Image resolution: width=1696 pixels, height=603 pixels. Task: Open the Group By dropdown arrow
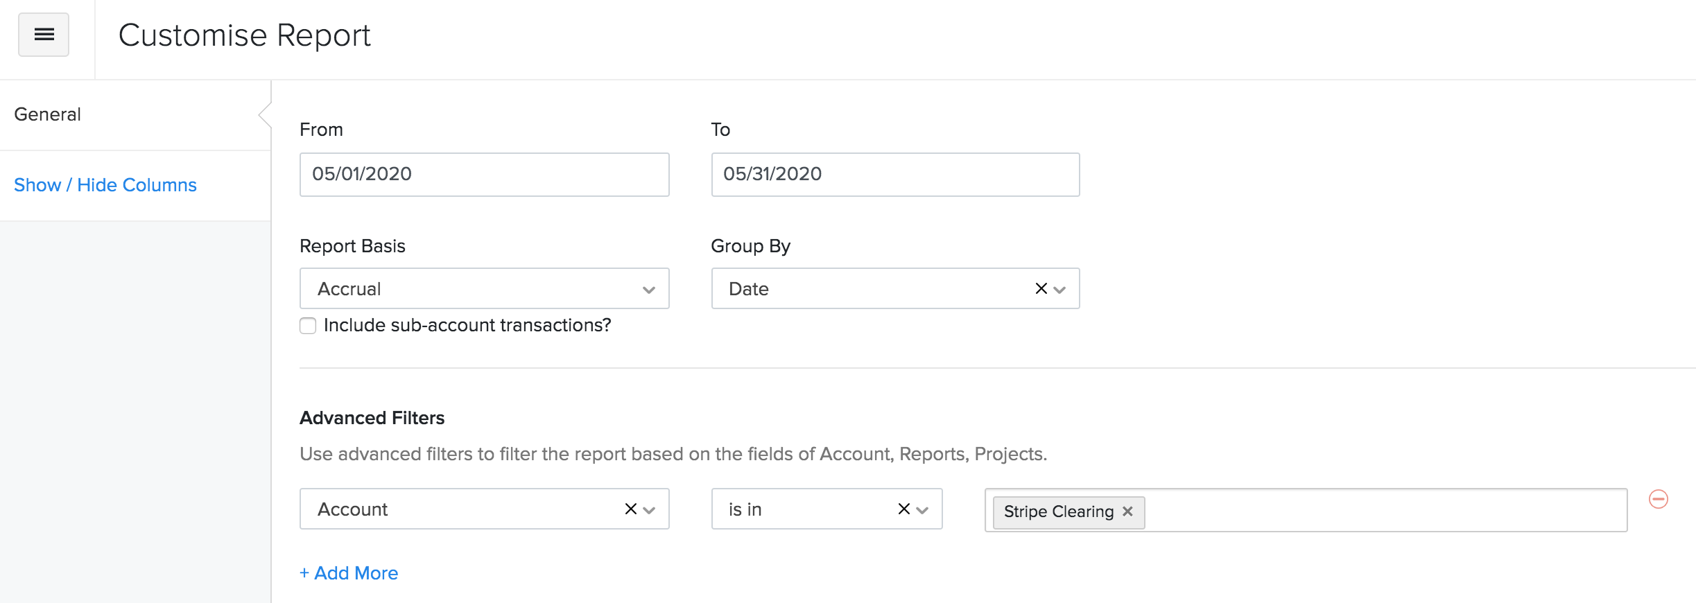(1059, 289)
